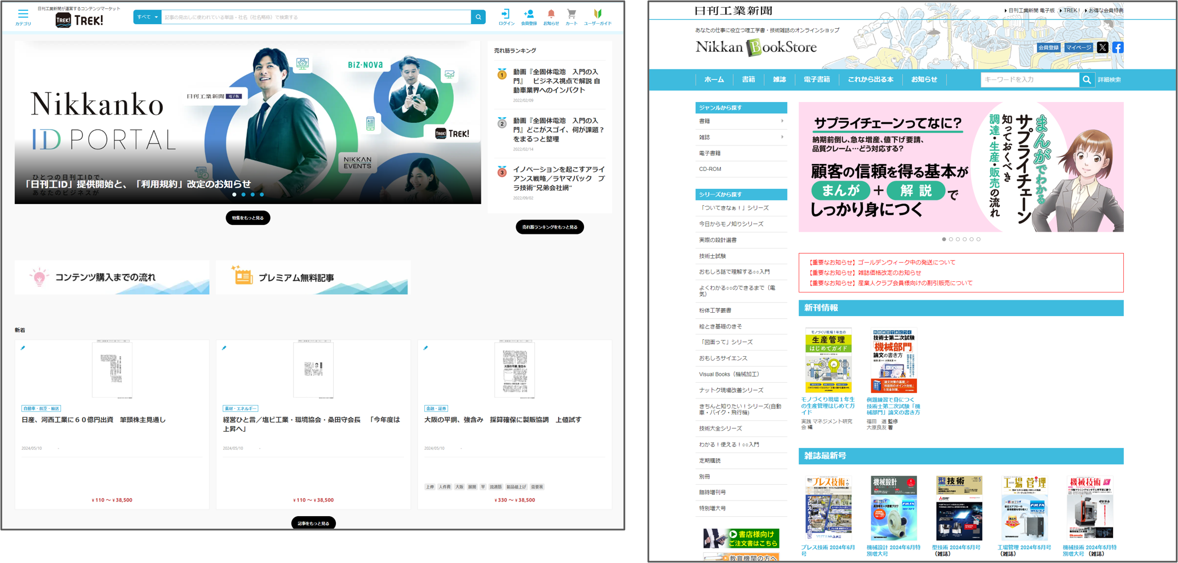Click the pencil icon on 大阪の平鋼 article card
Viewport: 1178px width, 563px height.
tap(426, 348)
